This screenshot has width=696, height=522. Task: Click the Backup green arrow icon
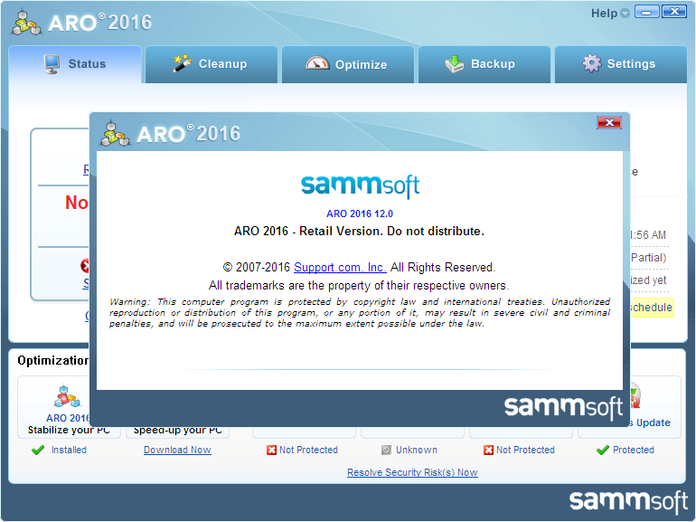coord(454,64)
